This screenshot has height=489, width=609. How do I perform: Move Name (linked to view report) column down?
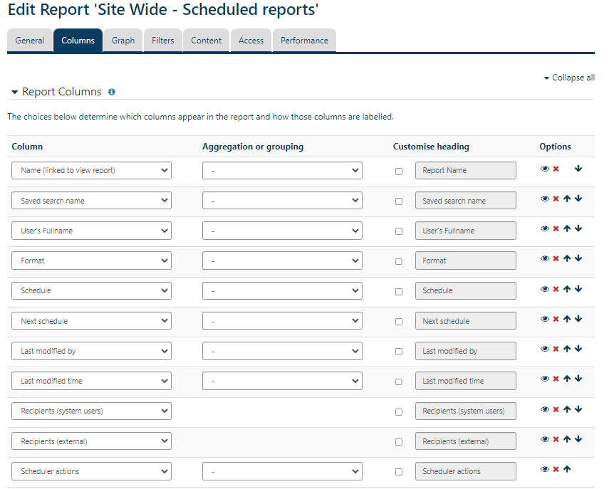tap(578, 169)
